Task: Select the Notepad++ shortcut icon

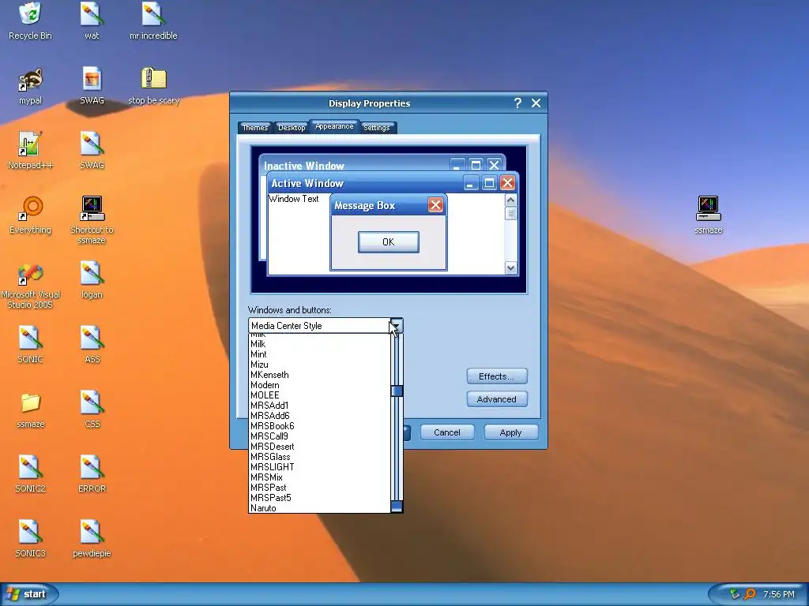Action: pos(30,151)
